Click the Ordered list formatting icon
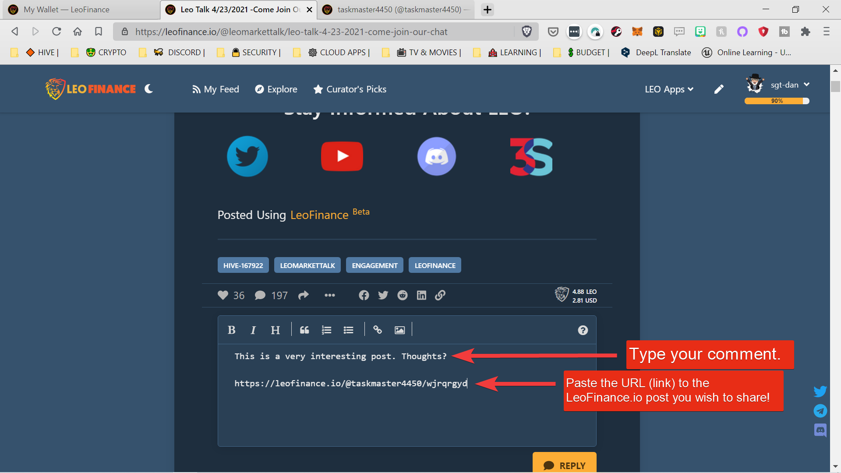Image resolution: width=841 pixels, height=473 pixels. (326, 330)
